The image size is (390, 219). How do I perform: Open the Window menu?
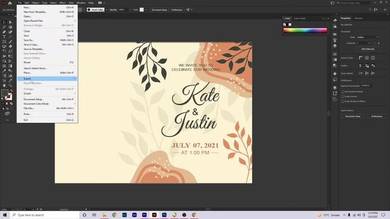81,2
